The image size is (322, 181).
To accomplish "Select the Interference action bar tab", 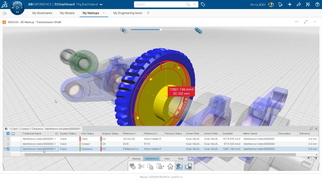I will [152, 159].
